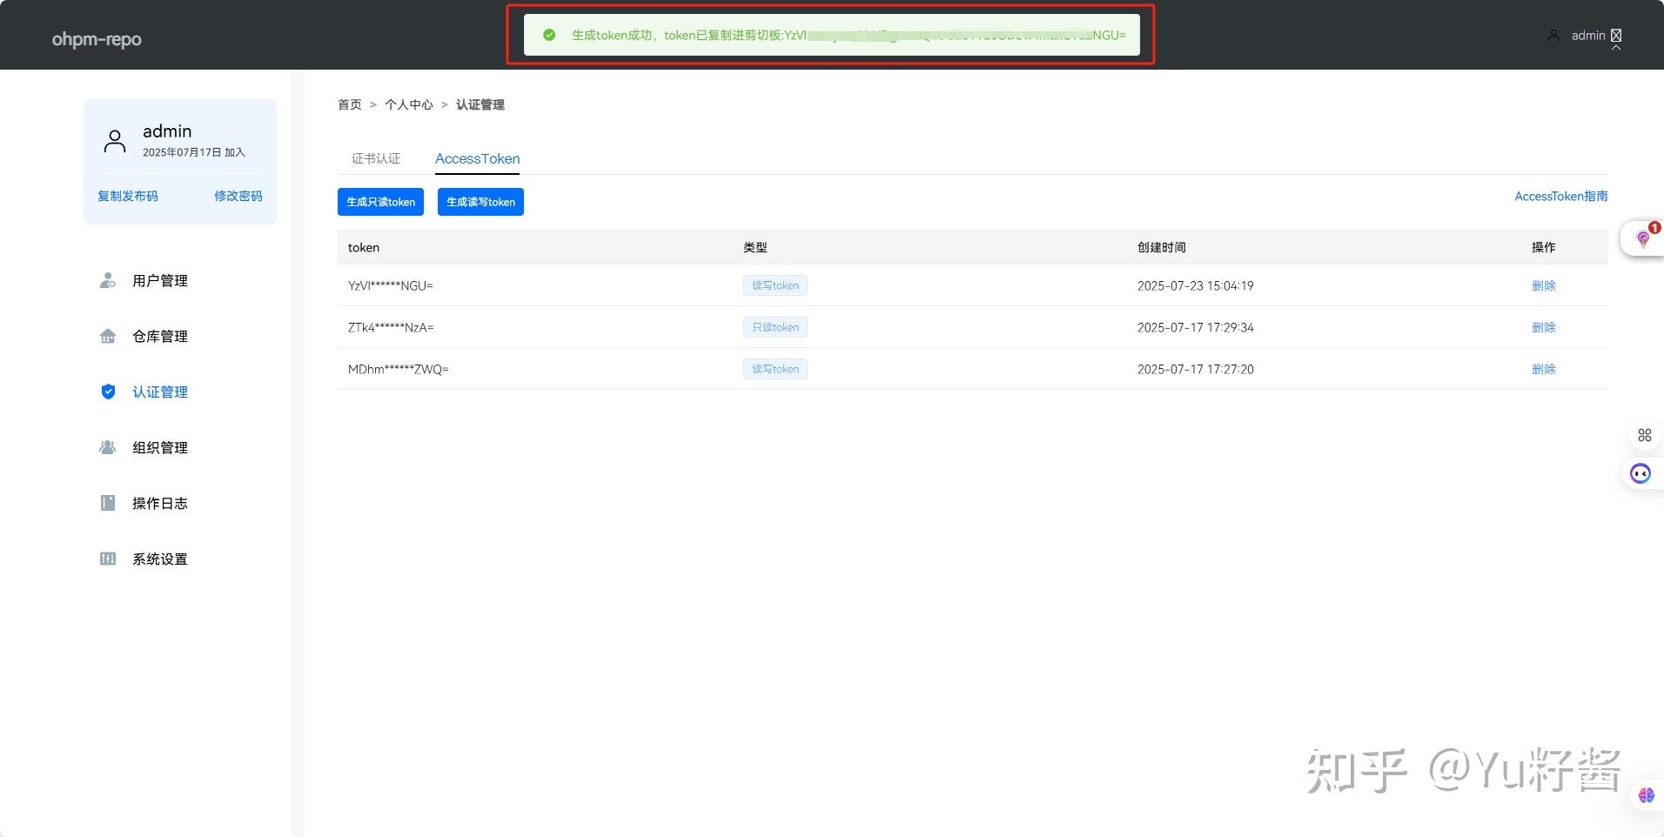Delete the ZTk4******NzA= token
1664x837 pixels.
click(1544, 327)
